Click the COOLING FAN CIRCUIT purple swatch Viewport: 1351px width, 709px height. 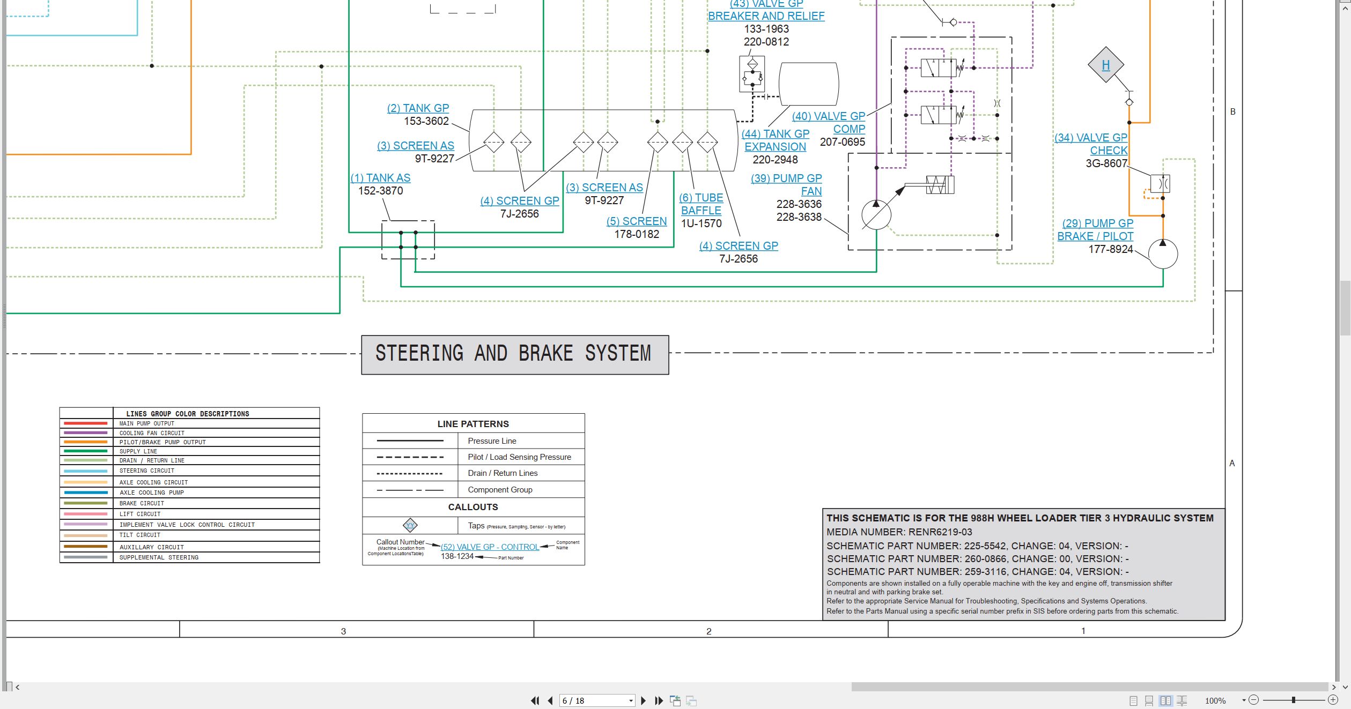[x=86, y=433]
